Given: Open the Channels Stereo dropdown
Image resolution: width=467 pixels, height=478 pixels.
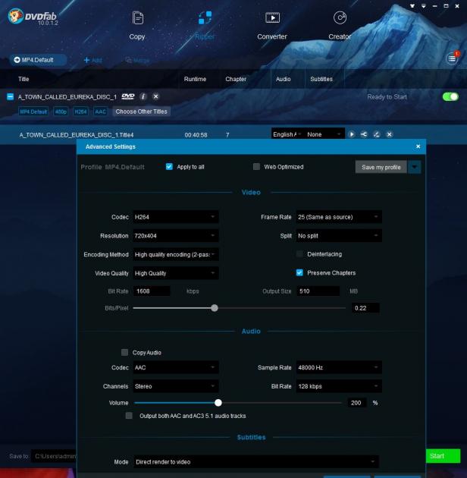Looking at the screenshot, I should tap(176, 386).
